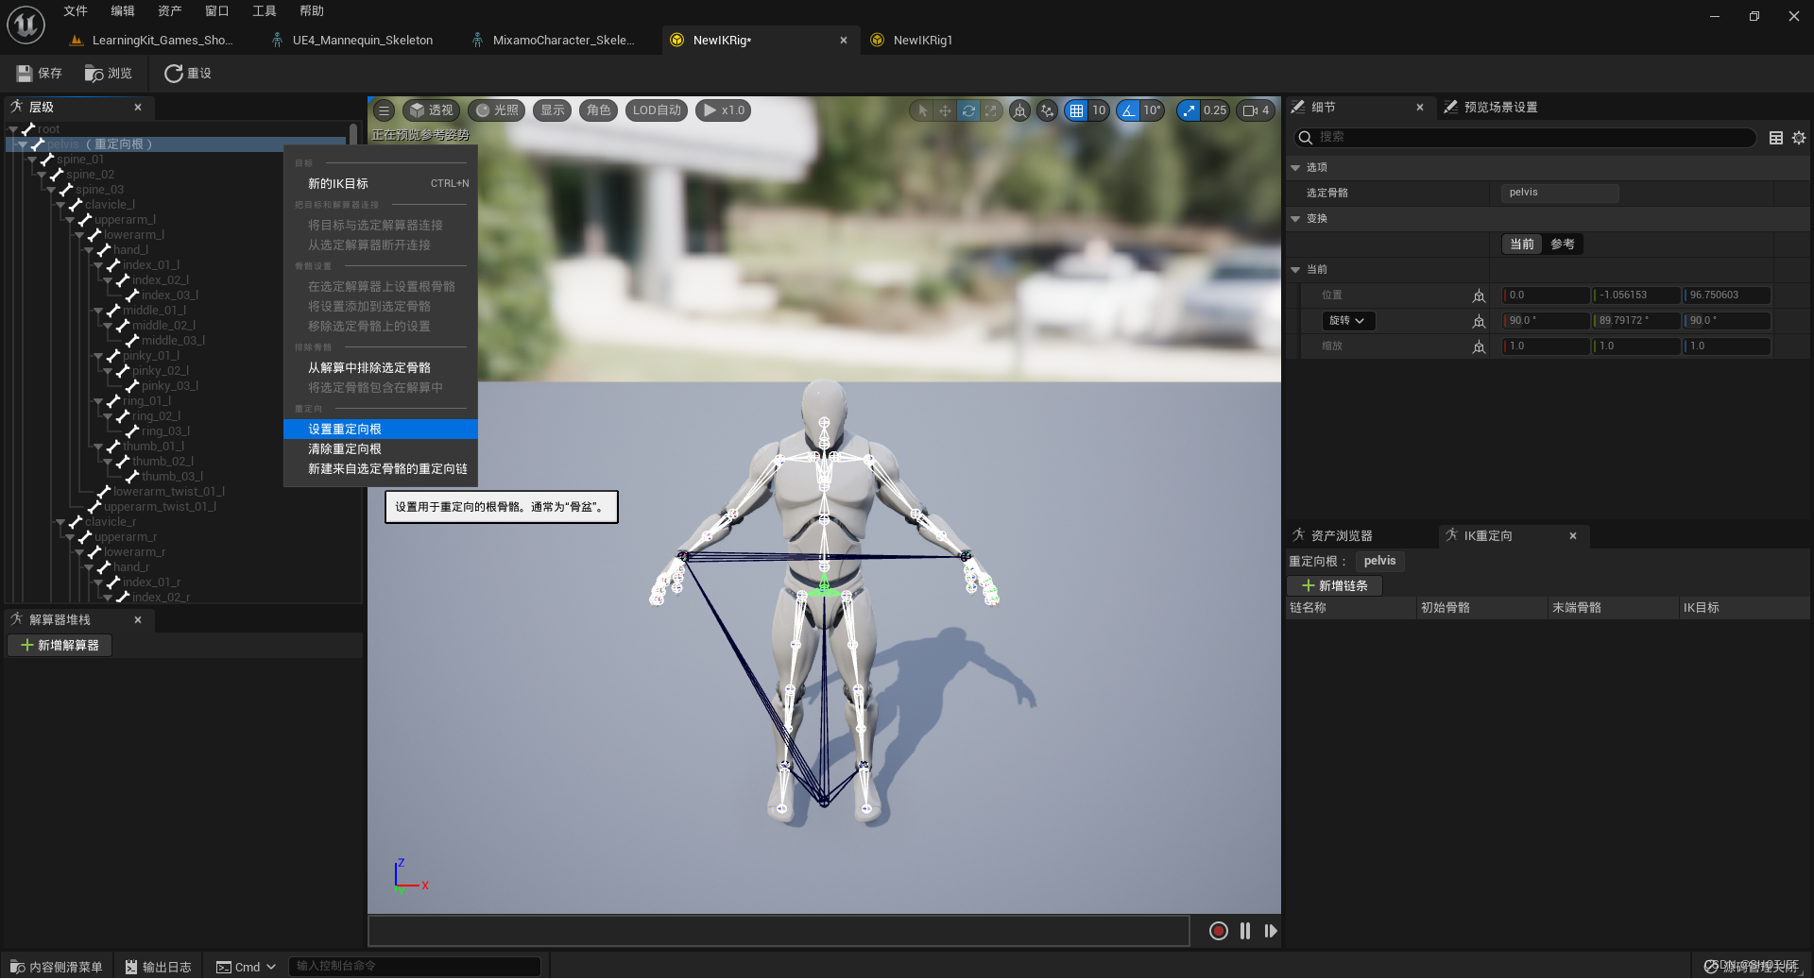
Task: Open the Rotation type dropdown
Action: (x=1347, y=320)
